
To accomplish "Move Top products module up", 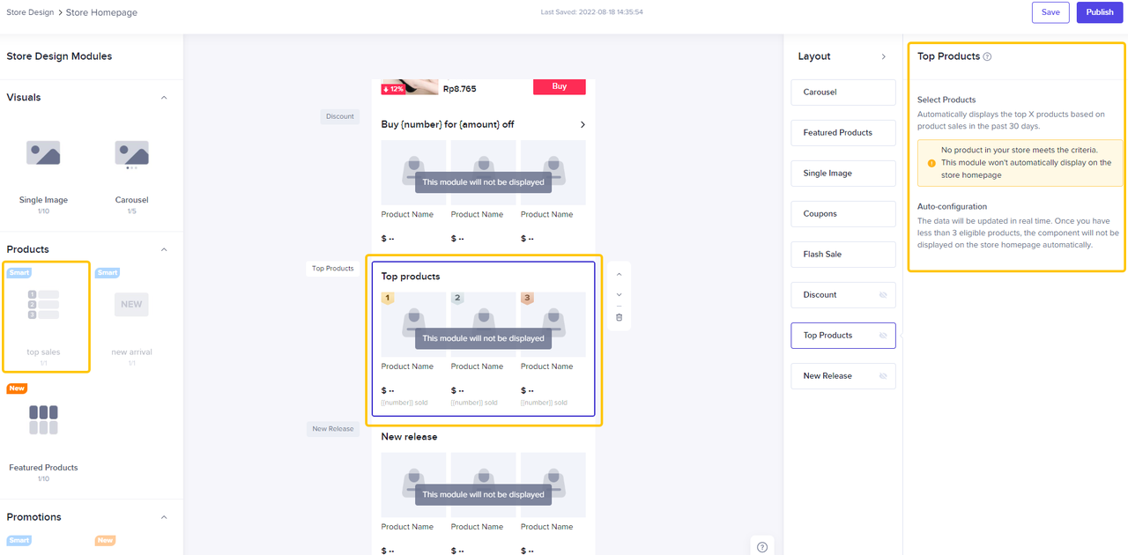I will click(620, 275).
